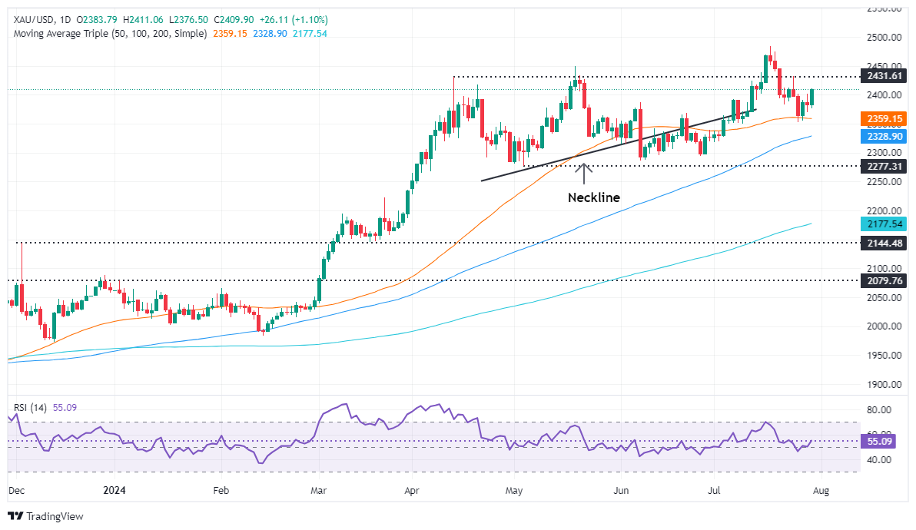Image resolution: width=916 pixels, height=530 pixels.
Task: Select the blue 2328.90 moving average tag
Action: [x=884, y=137]
